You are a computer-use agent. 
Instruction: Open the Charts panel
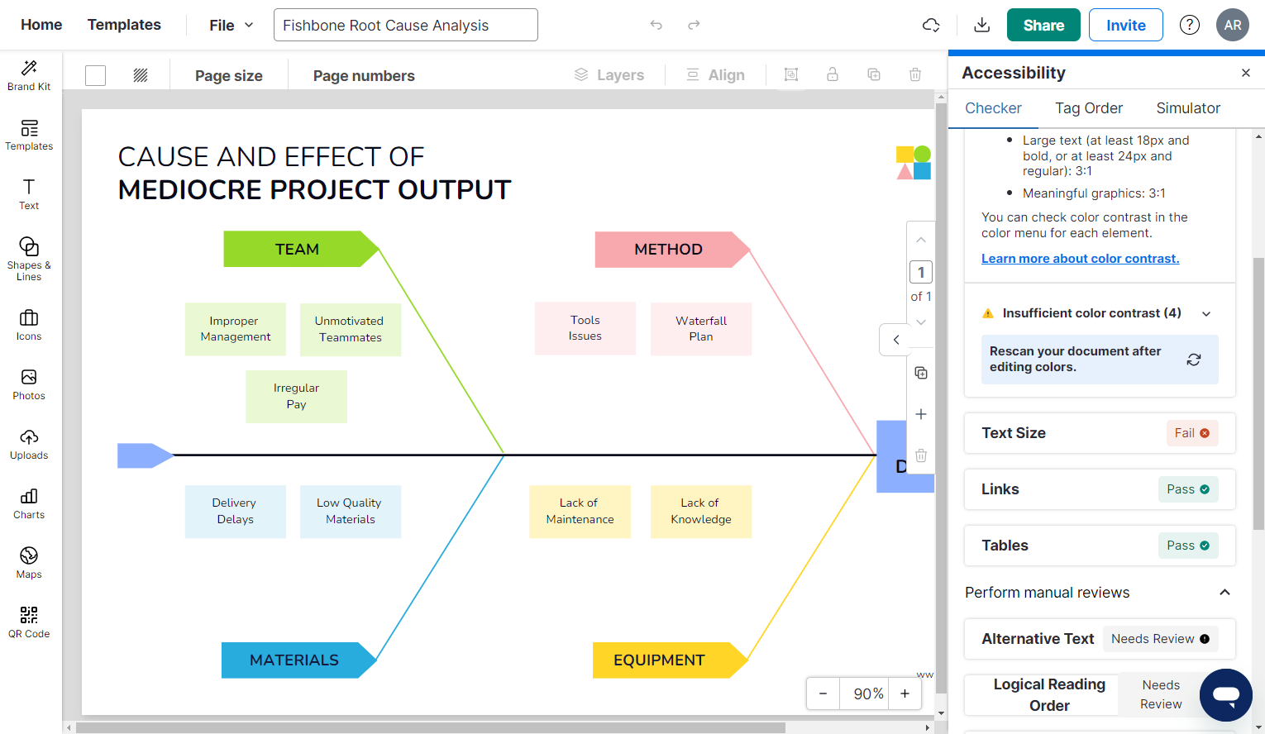[29, 503]
